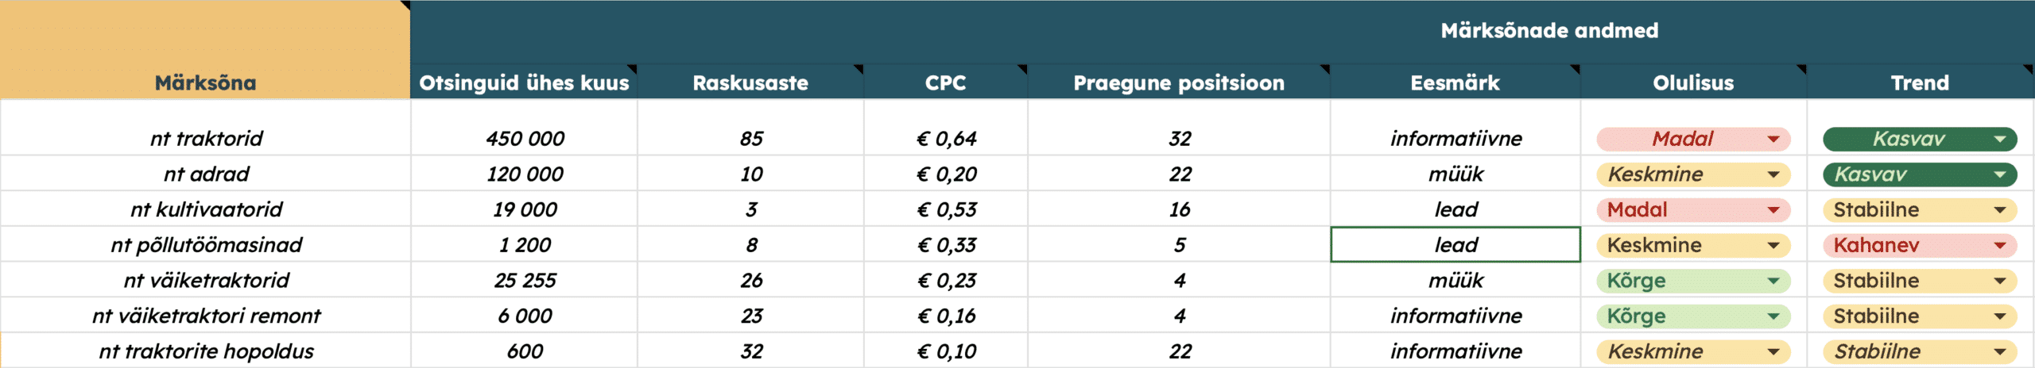Open Kahanev trend dropdown arrow
This screenshot has height=368, width=2035.
pyautogui.click(x=1999, y=245)
